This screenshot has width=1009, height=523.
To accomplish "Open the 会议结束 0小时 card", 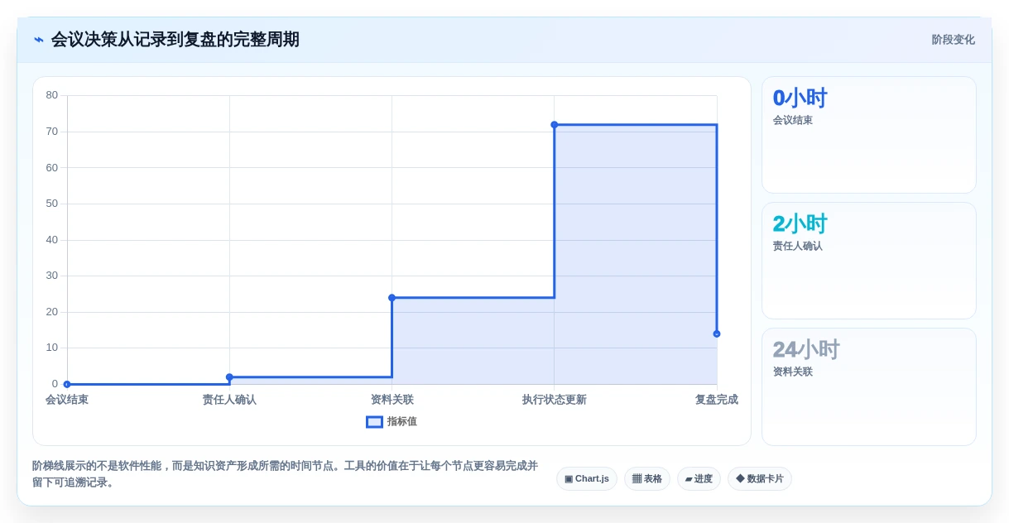I will 868,135.
